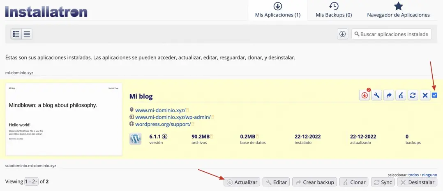This screenshot has width=443, height=191.
Task: Click the Clonar button
Action: click(x=354, y=182)
